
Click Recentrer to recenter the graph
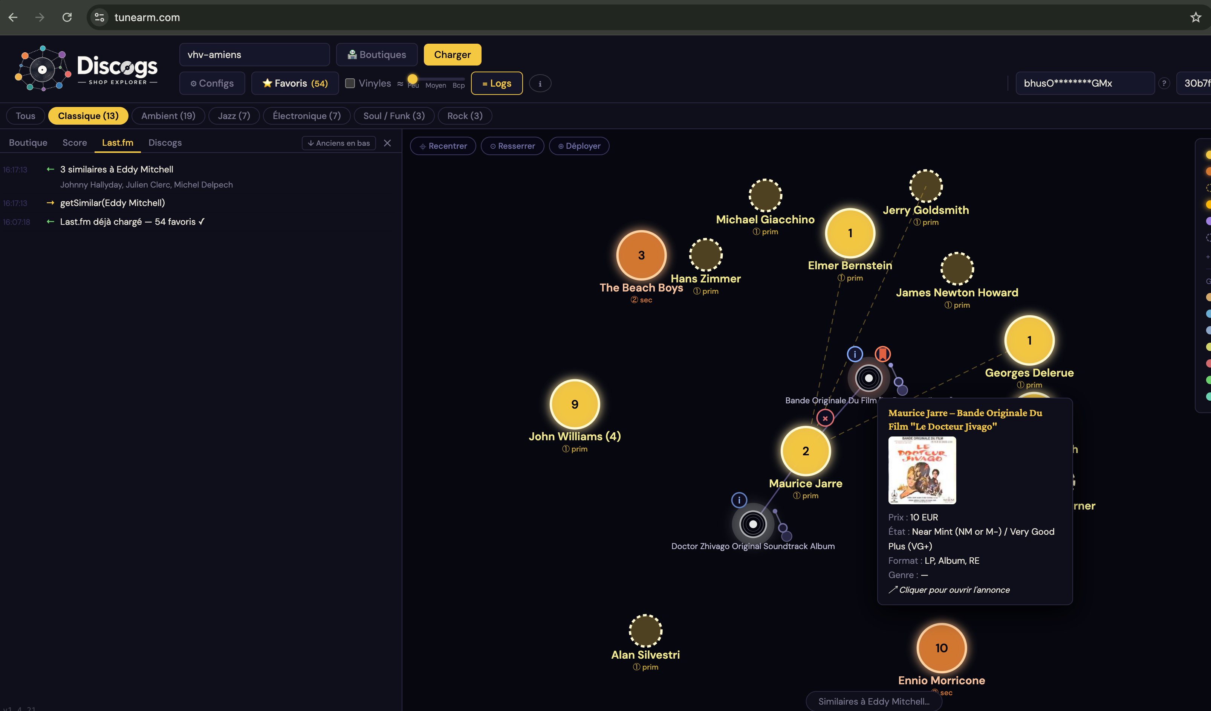coord(443,146)
